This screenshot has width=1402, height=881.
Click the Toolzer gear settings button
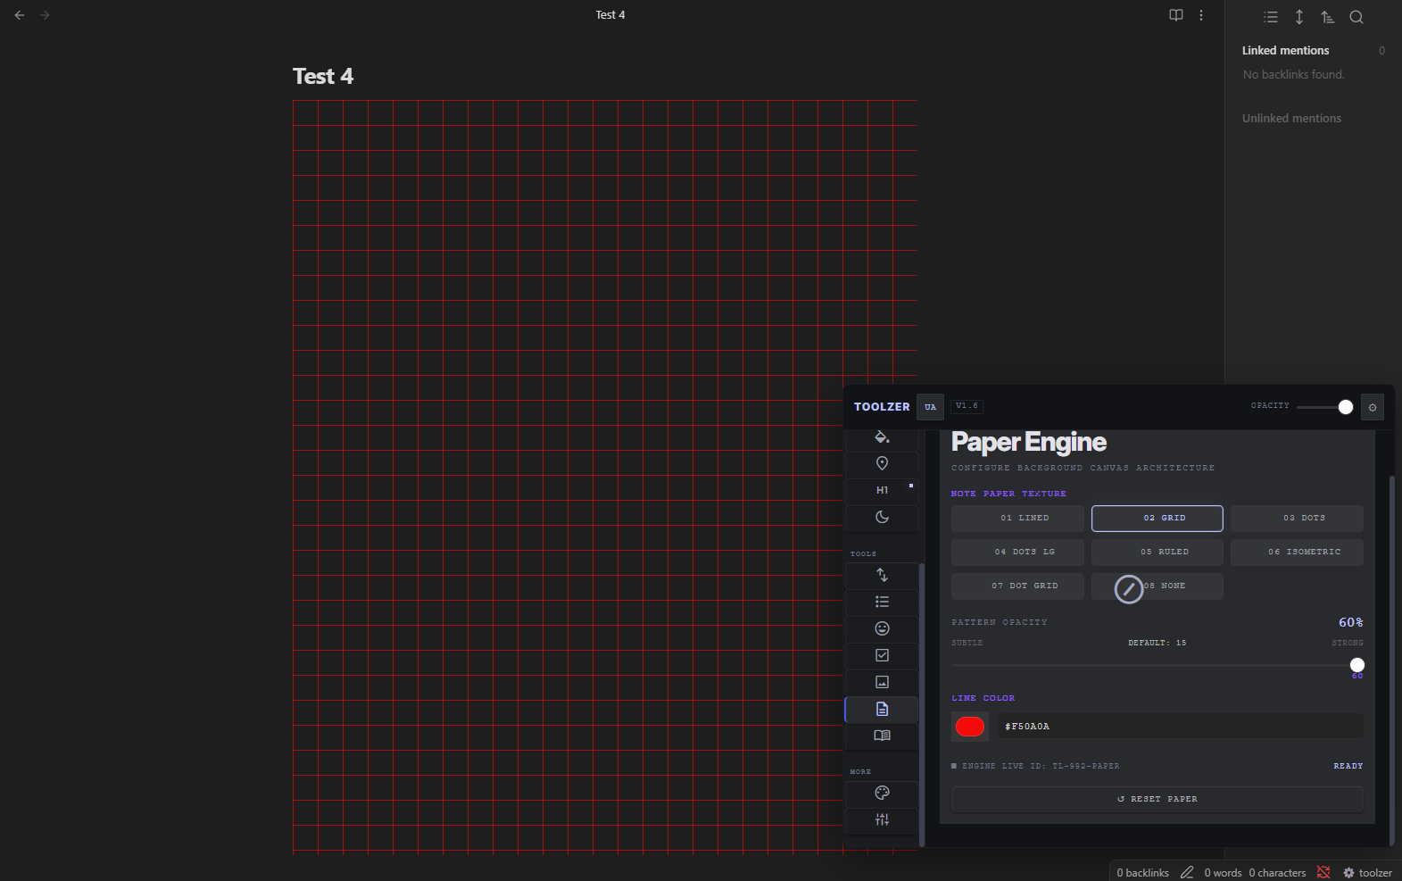click(x=1373, y=407)
